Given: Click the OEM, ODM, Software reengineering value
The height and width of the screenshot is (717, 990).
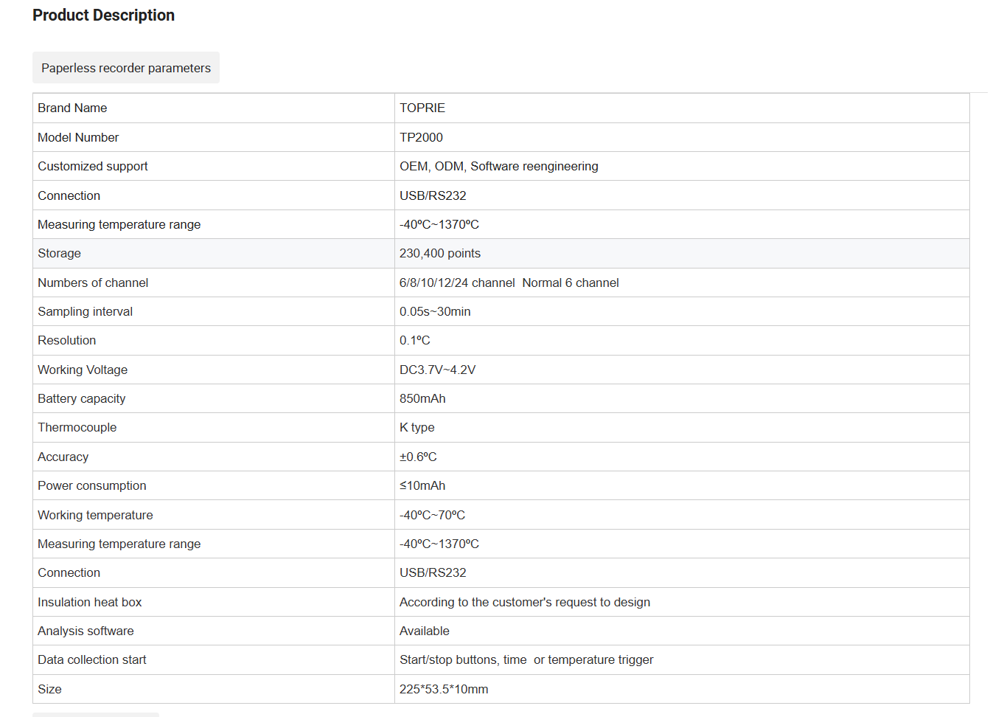Looking at the screenshot, I should 499,166.
